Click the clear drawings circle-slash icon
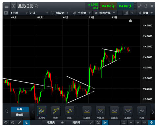The image size is (158, 130). [13, 122]
